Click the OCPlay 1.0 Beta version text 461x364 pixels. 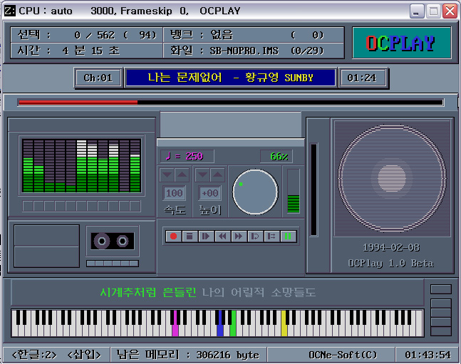(x=391, y=263)
